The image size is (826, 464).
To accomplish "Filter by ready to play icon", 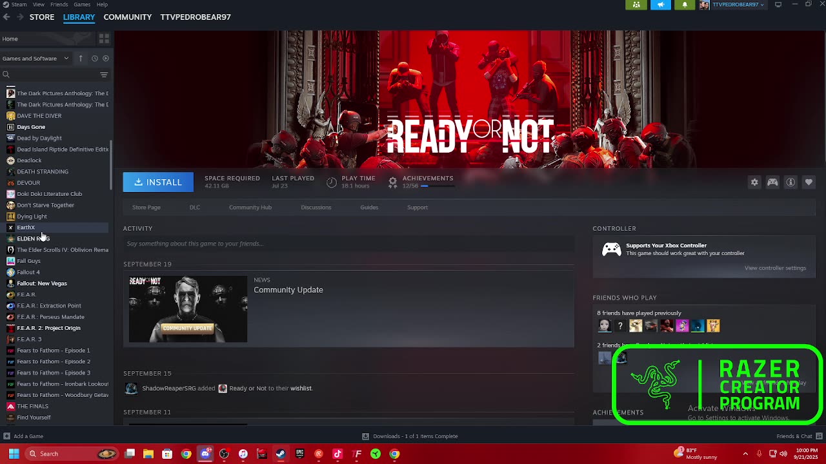I will (x=106, y=58).
